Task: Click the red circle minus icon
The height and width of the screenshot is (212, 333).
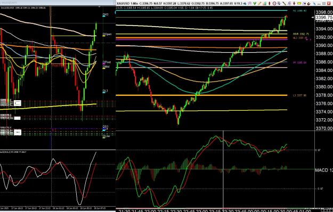Action: [x=274, y=3]
